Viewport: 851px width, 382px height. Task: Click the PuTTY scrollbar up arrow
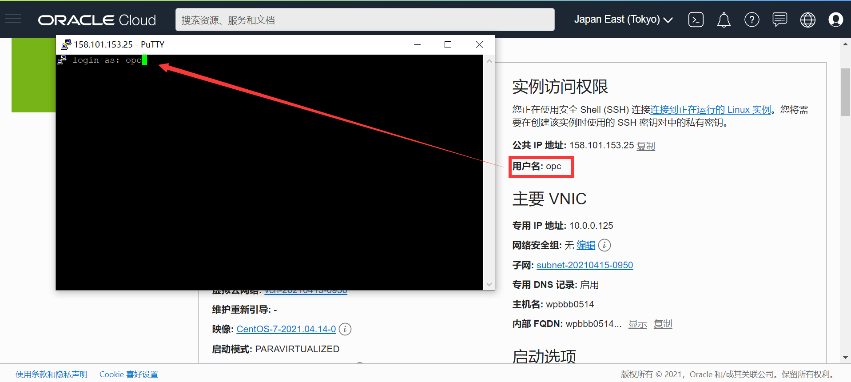489,61
